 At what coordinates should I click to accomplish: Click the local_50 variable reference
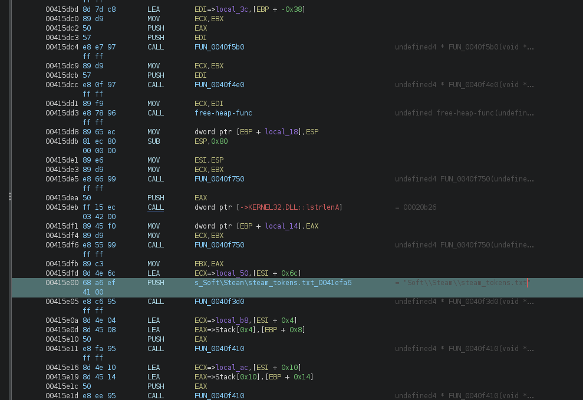(232, 273)
